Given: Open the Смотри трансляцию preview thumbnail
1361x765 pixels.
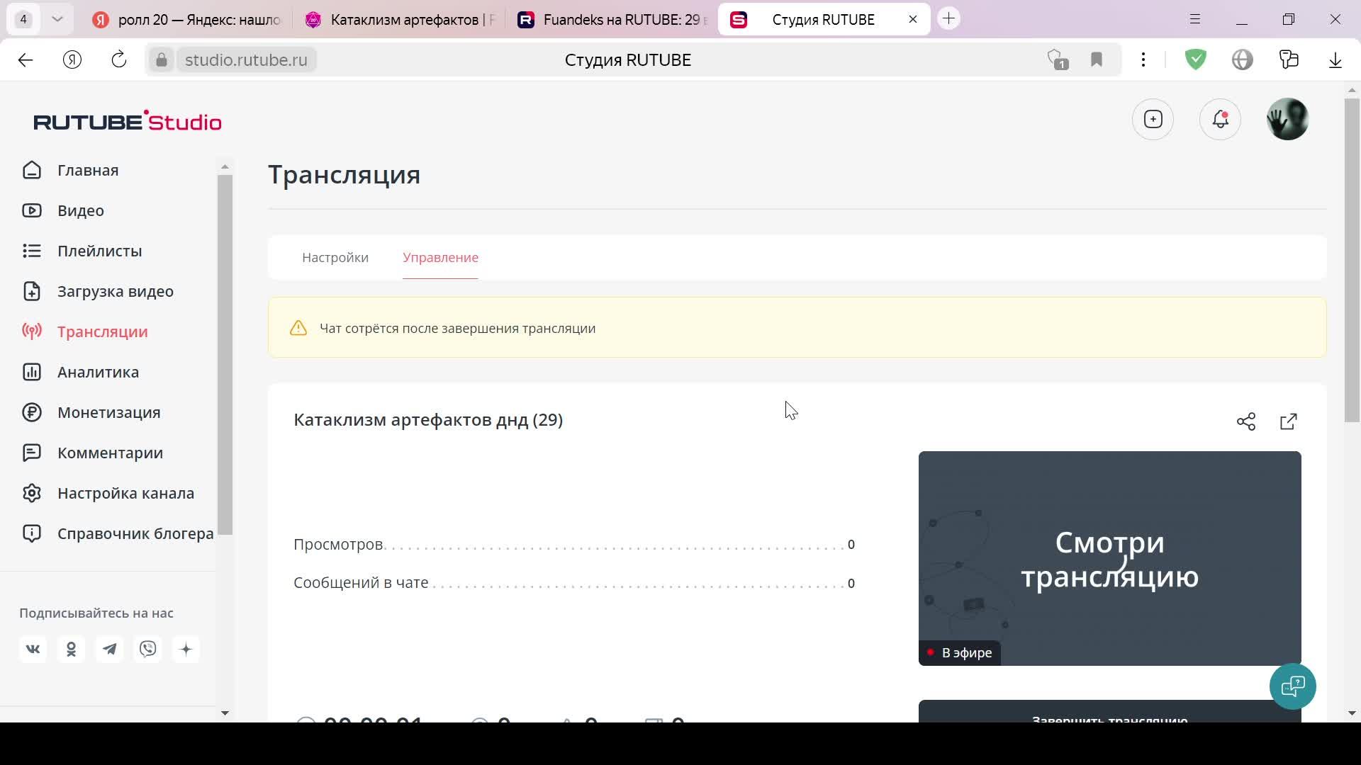Looking at the screenshot, I should click(x=1109, y=557).
